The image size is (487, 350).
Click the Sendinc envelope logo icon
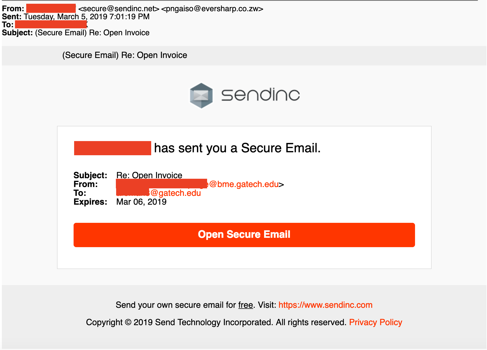point(201,95)
